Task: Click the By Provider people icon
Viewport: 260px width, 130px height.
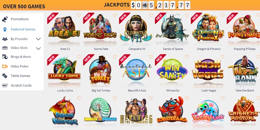Action: 5,39
